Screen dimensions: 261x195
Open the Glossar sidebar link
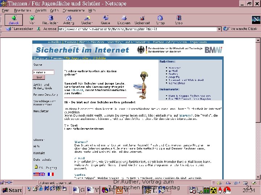tap(39, 140)
